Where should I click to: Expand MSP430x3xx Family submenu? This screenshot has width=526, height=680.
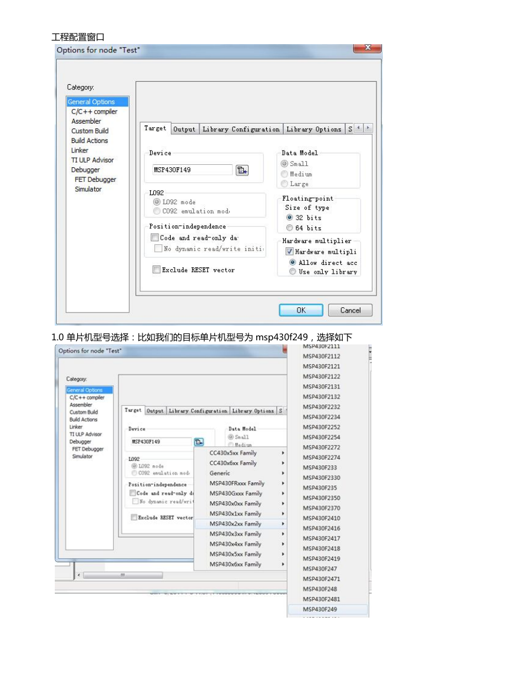tap(241, 534)
